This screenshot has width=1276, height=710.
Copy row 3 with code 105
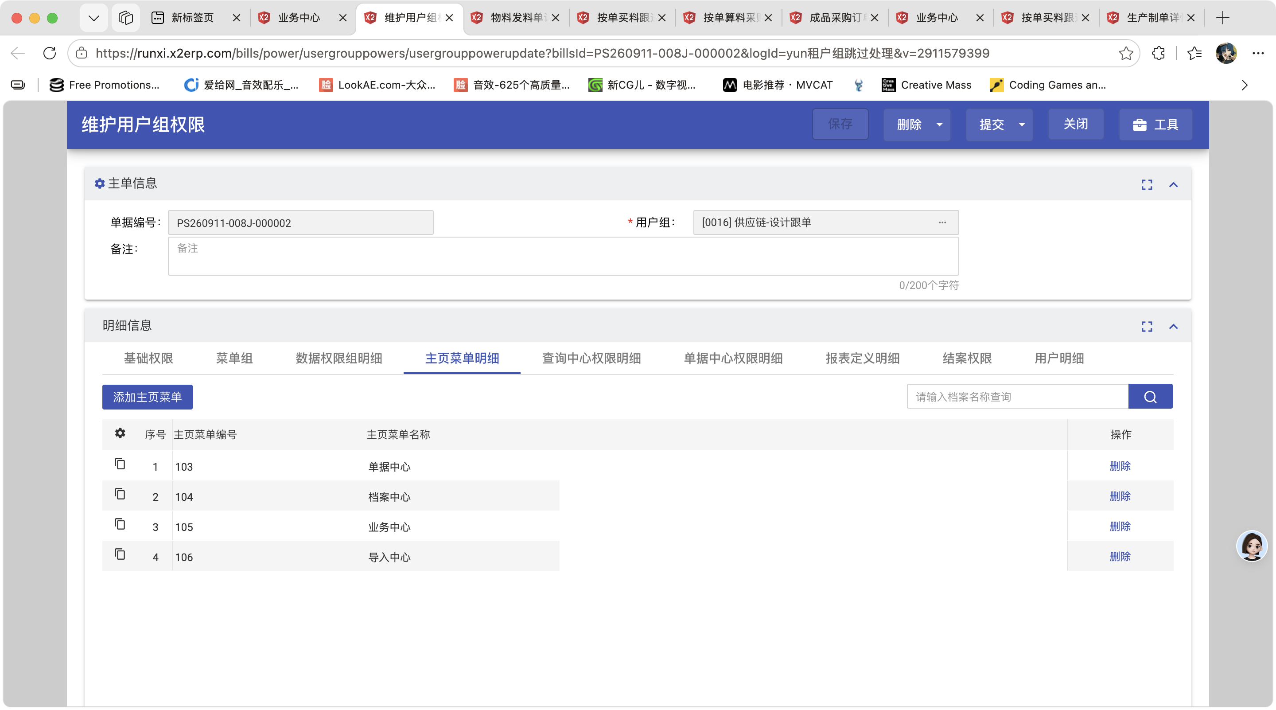pyautogui.click(x=120, y=524)
